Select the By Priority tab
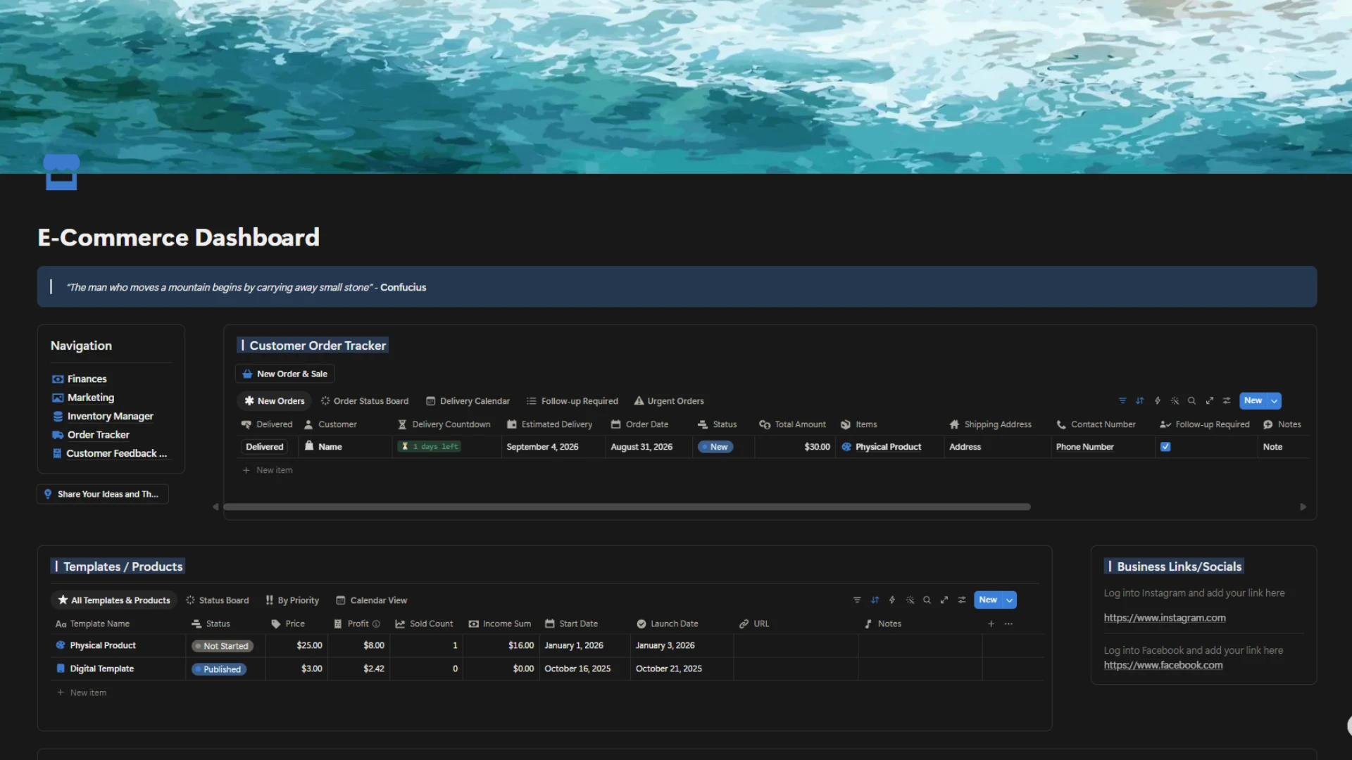 (292, 600)
